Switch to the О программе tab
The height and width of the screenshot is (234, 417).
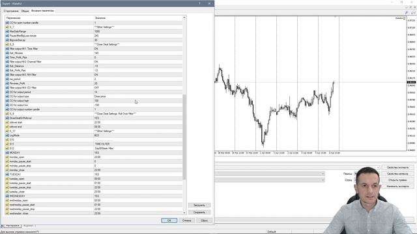pos(11,11)
